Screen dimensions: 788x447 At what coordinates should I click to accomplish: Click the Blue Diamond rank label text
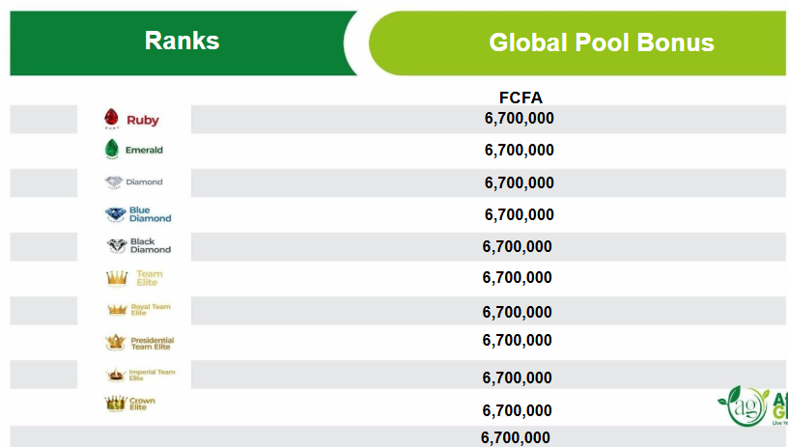[x=150, y=213]
